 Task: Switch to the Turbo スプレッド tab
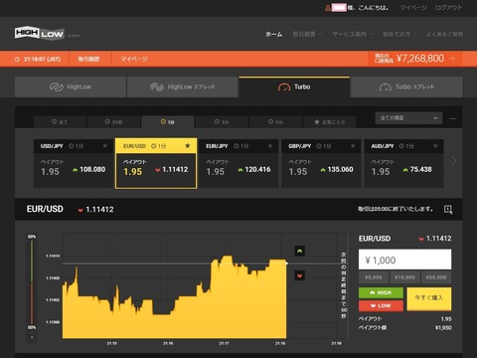tap(406, 87)
